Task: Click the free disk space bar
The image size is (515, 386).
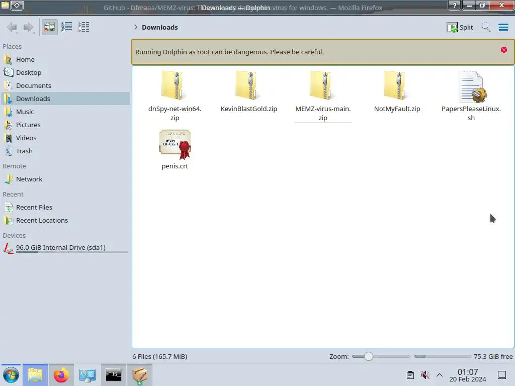Action: [443, 356]
